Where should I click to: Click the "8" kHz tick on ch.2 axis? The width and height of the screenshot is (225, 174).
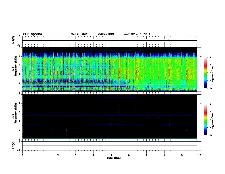(20, 103)
